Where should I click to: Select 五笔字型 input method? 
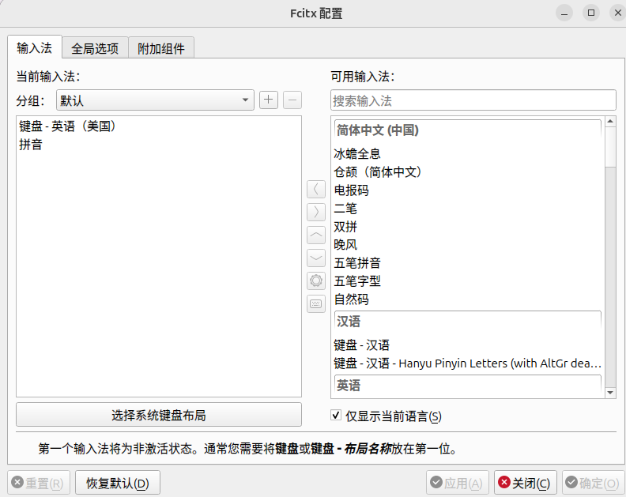coord(467,281)
